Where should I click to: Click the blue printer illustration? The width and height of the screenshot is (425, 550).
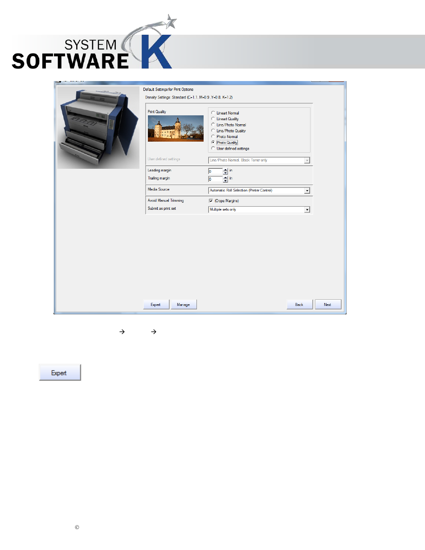[x=98, y=127]
